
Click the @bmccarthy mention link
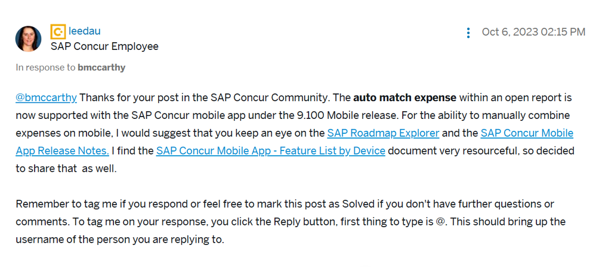pos(47,98)
